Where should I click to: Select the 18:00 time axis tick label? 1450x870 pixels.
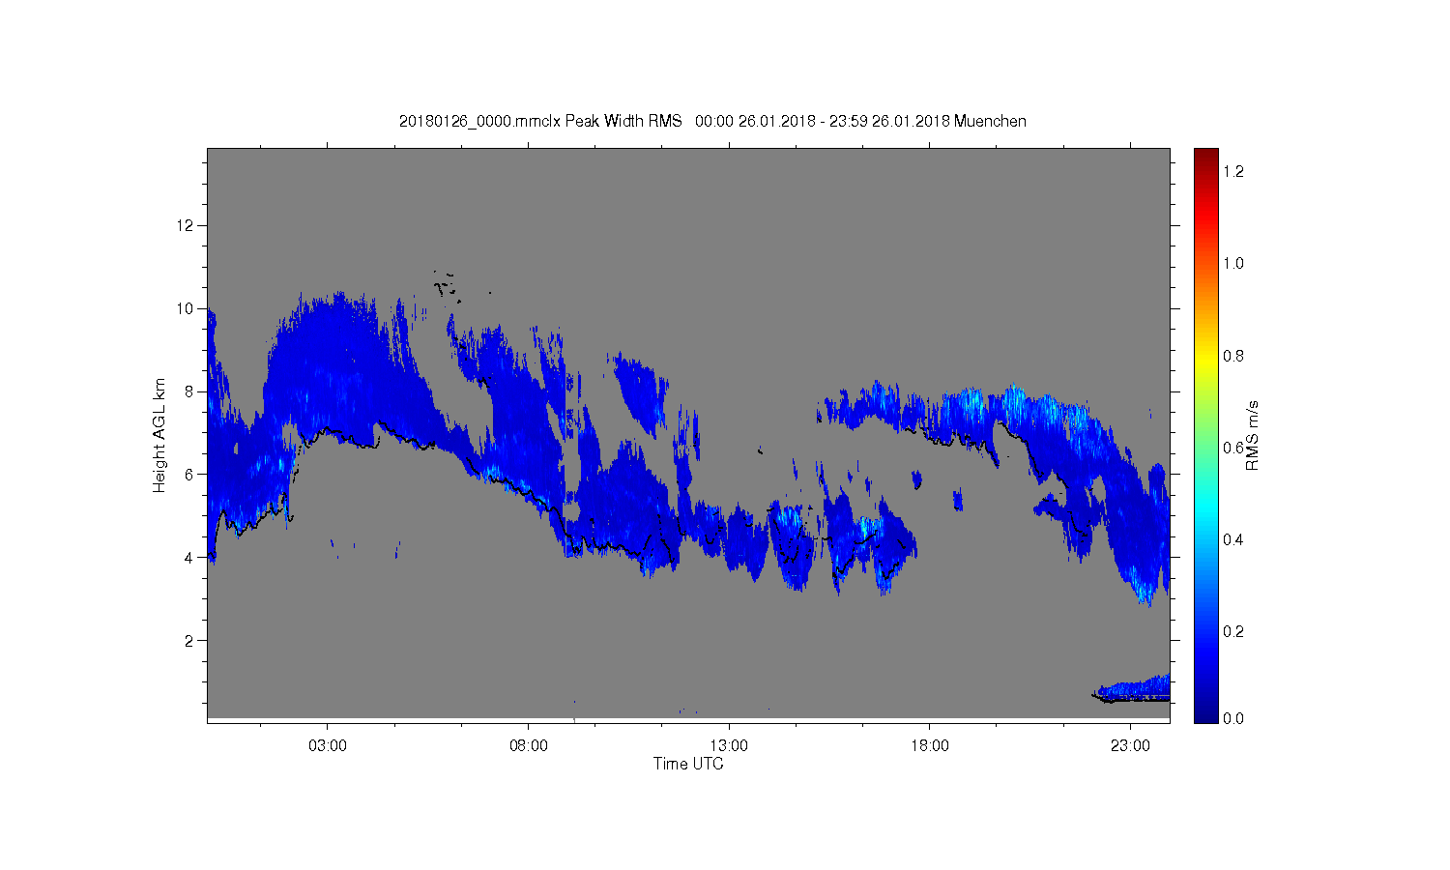(x=930, y=746)
